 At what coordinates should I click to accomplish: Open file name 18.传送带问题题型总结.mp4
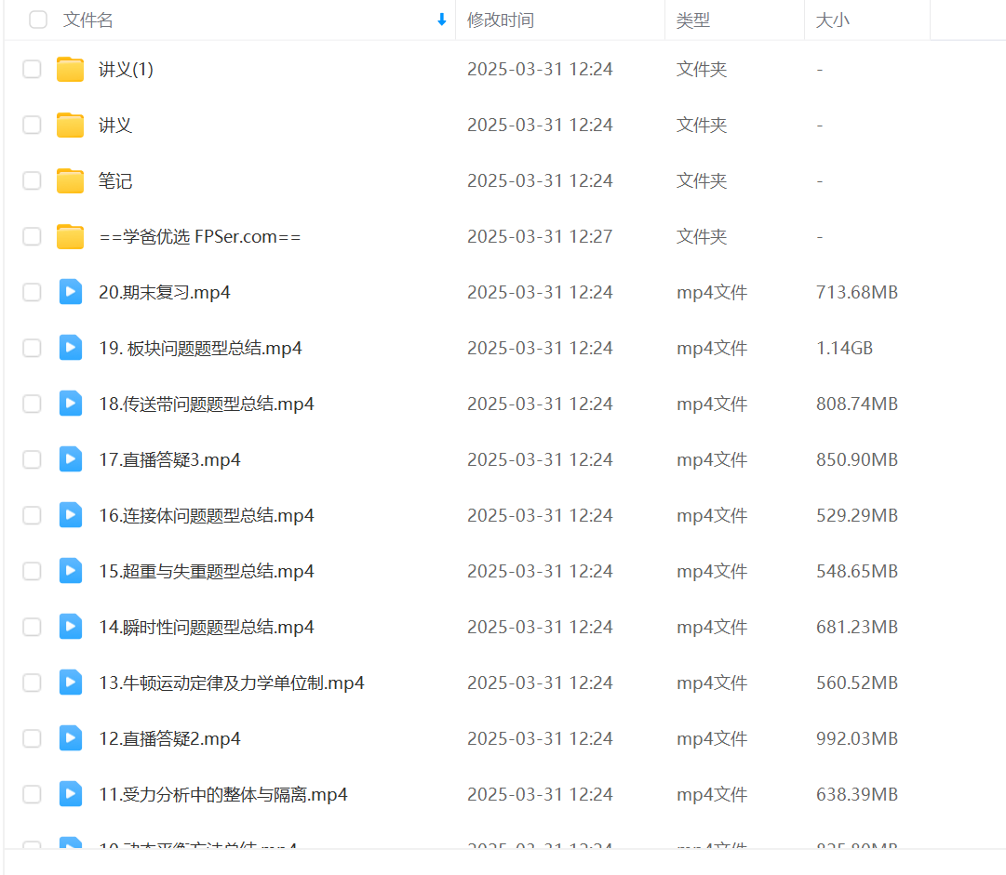[206, 404]
